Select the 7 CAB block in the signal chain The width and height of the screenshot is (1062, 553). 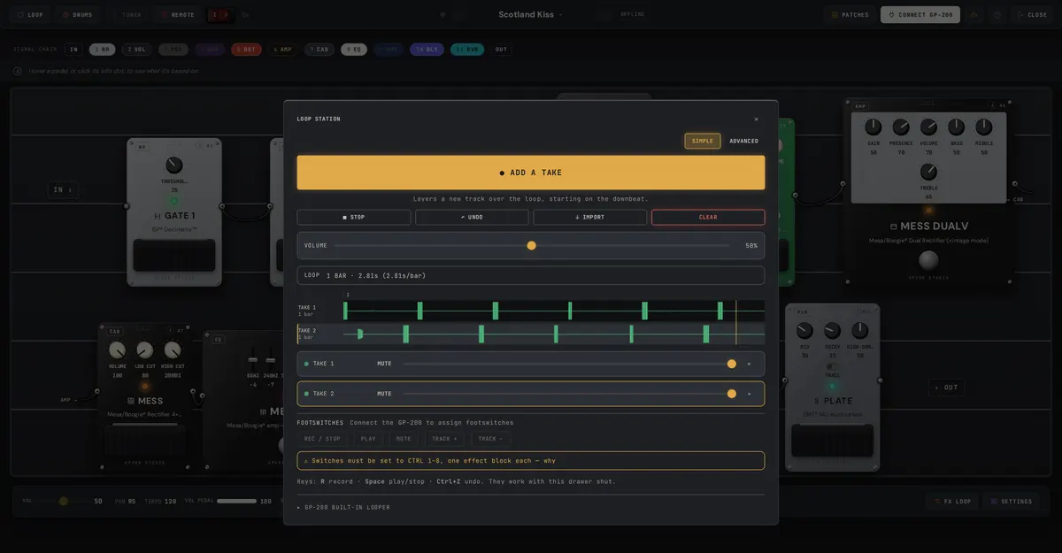[x=319, y=50]
